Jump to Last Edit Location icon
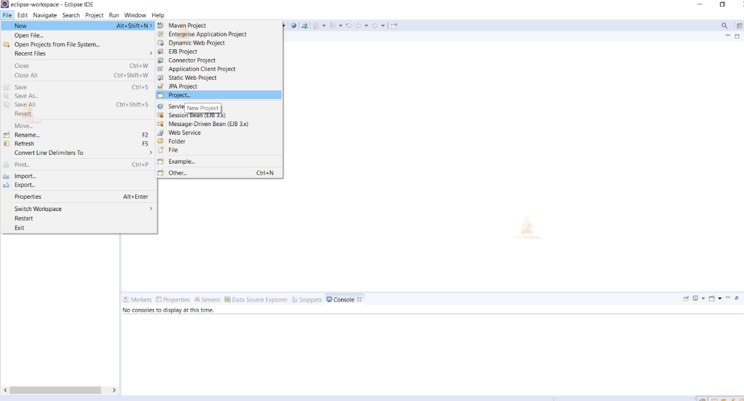The image size is (744, 401). [349, 25]
